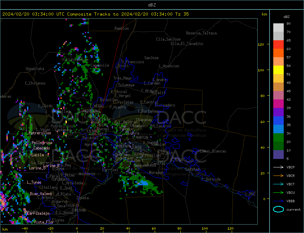
Task: Click the VBCR legend label
Action: click(x=290, y=176)
